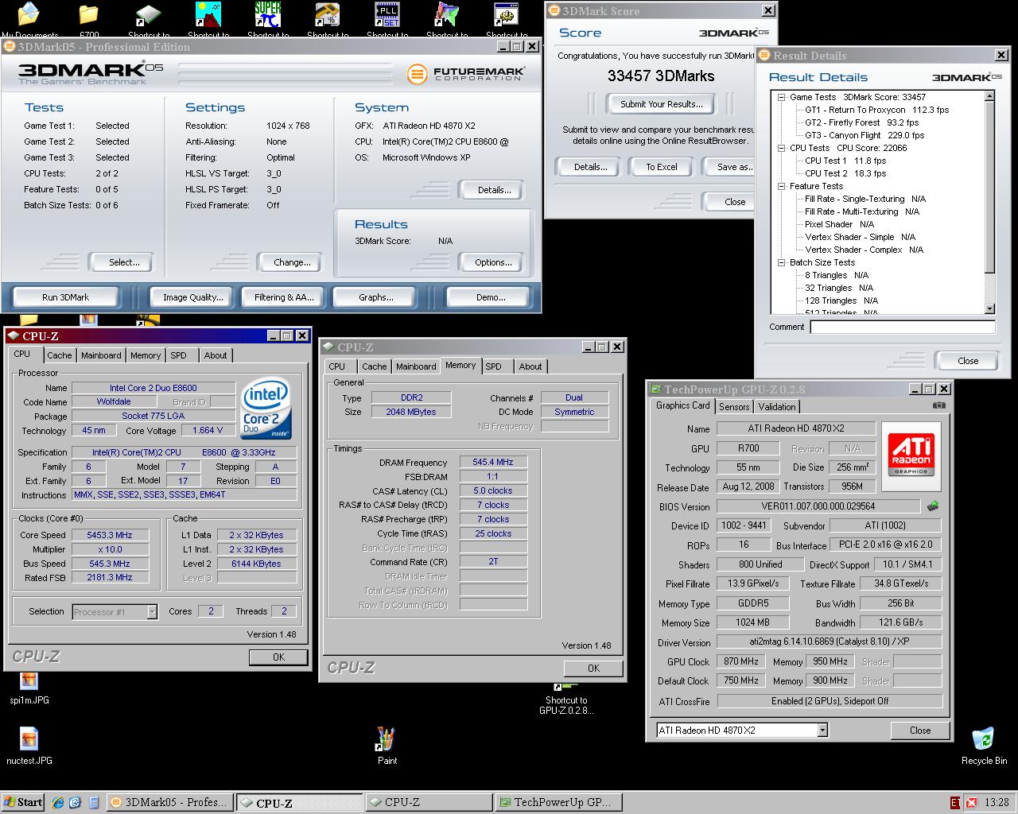The height and width of the screenshot is (814, 1018).
Task: Collapse the Batch Size Tests tree node
Action: click(782, 262)
